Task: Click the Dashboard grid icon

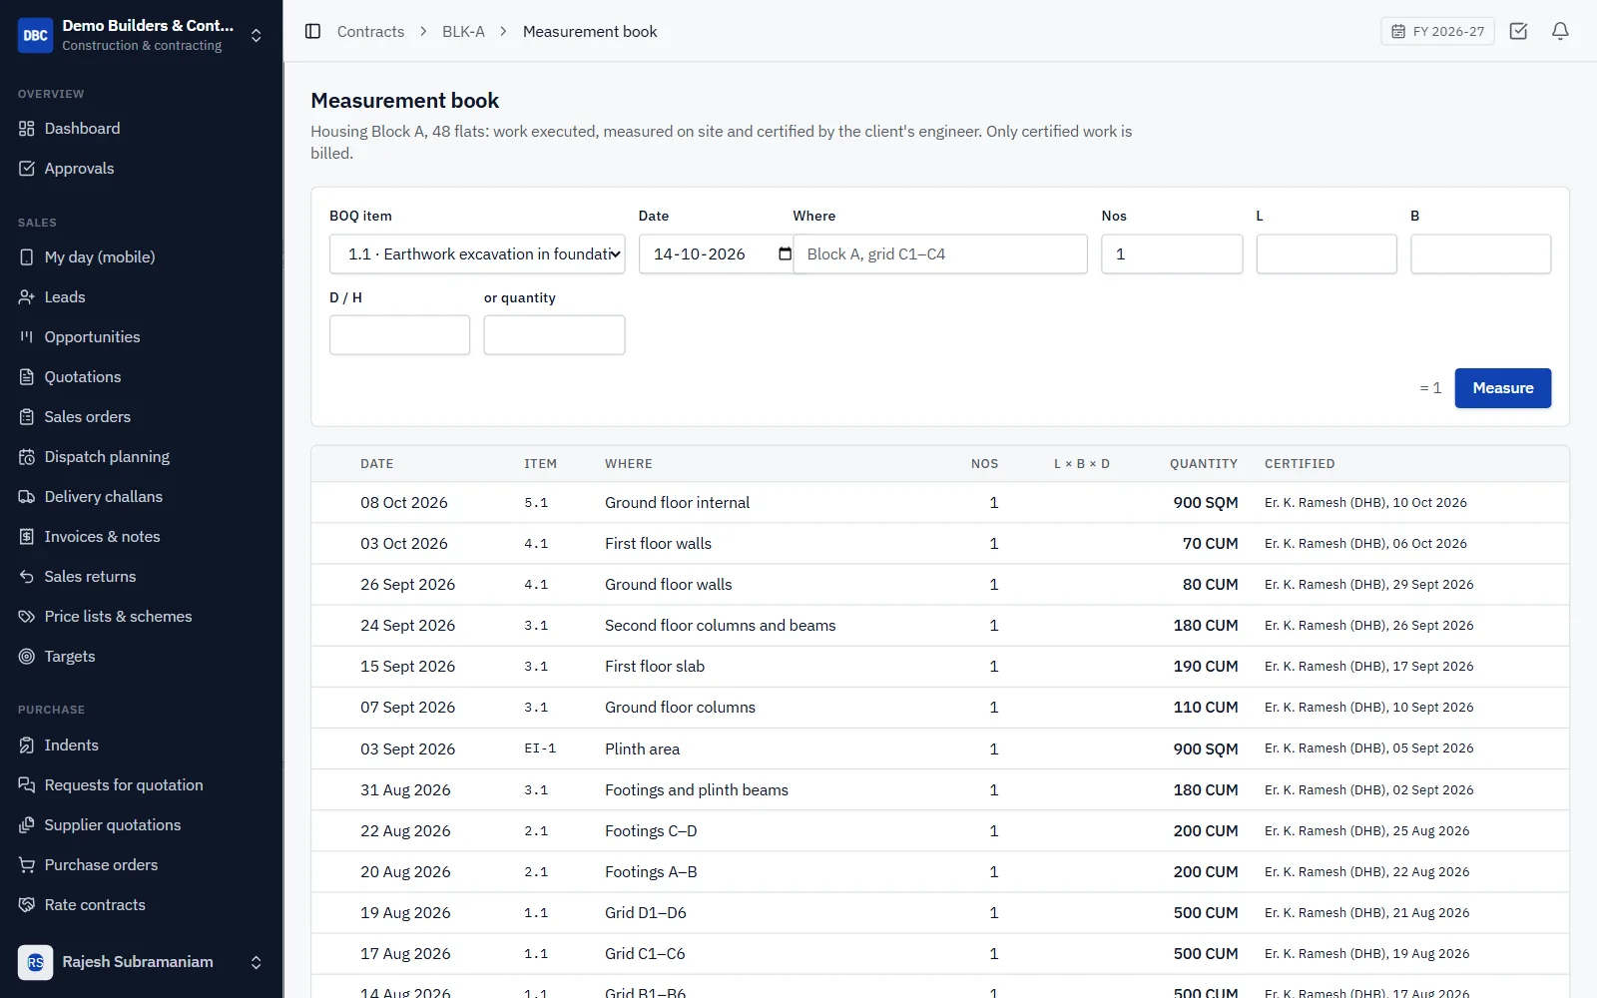Action: 27,129
